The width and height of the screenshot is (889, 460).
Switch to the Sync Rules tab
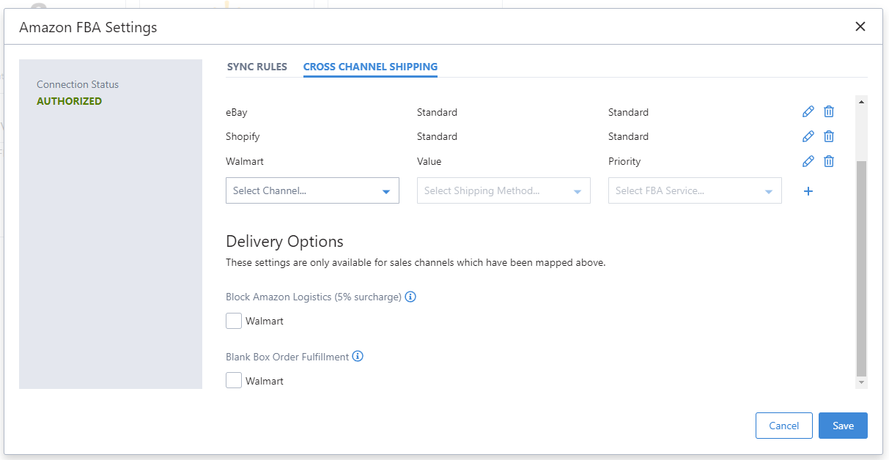pos(257,67)
